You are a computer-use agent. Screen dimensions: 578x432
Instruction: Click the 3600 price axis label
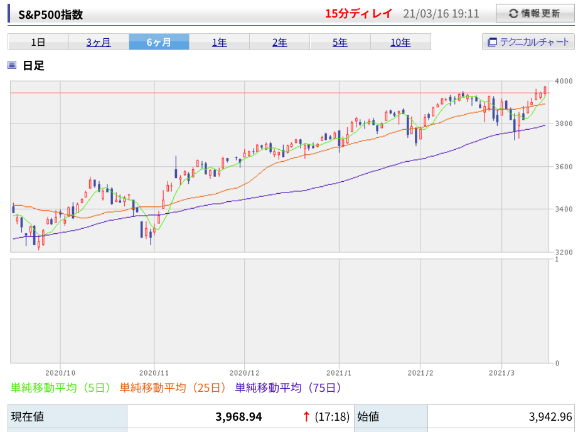click(564, 167)
